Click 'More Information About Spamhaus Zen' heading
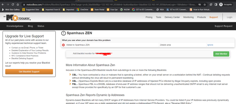This screenshot has width=236, height=104. pos(90,65)
